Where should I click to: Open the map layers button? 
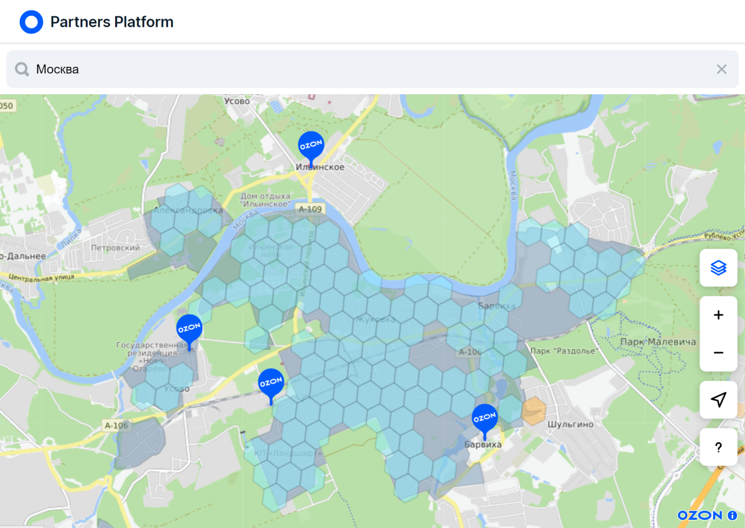(718, 268)
